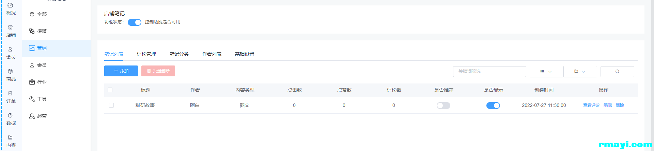Click the 添加 add button
Image resolution: width=654 pixels, height=151 pixels.
pyautogui.click(x=121, y=71)
